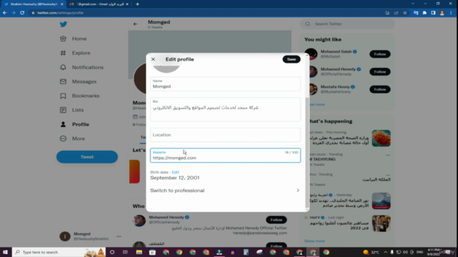Open Calculator from taskbar

246,252
